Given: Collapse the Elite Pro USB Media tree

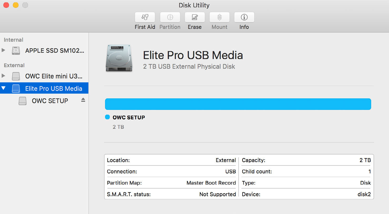Looking at the screenshot, I should pos(3,88).
